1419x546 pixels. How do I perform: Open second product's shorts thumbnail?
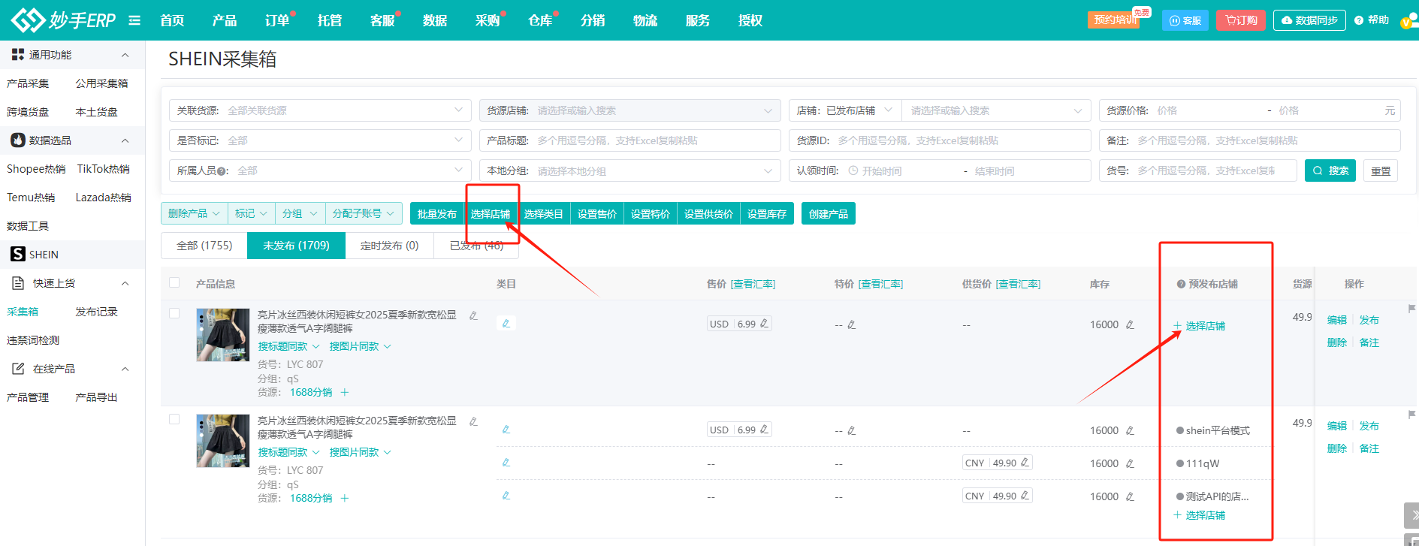click(x=223, y=441)
